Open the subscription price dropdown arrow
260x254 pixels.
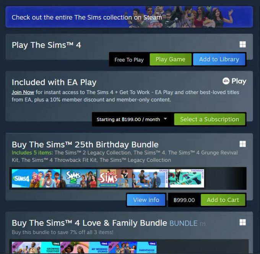click(x=165, y=119)
